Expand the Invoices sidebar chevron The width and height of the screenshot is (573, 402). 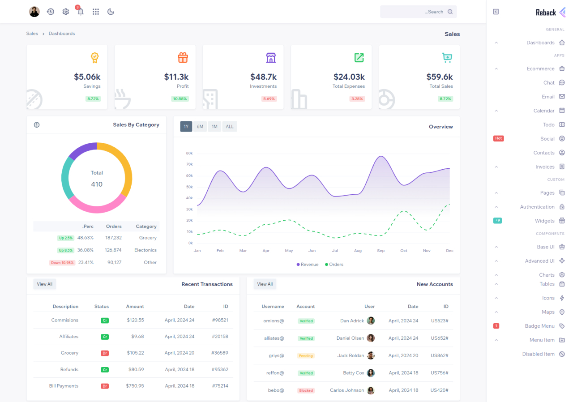click(496, 167)
